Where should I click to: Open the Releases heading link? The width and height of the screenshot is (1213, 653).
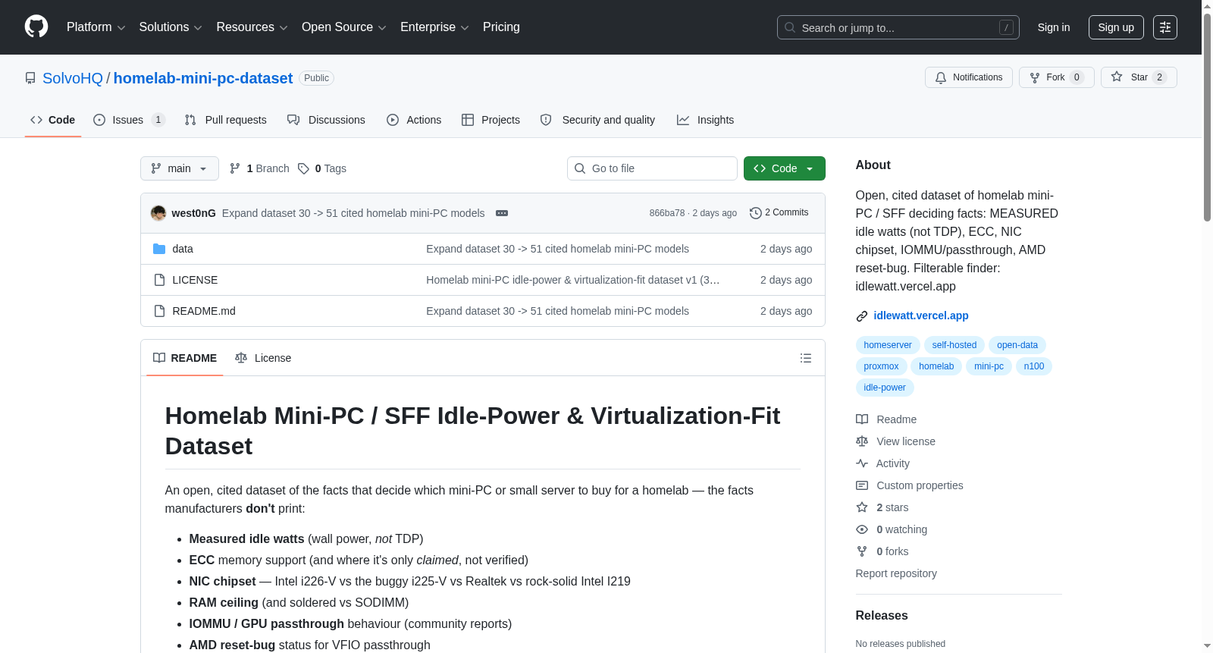pos(882,615)
